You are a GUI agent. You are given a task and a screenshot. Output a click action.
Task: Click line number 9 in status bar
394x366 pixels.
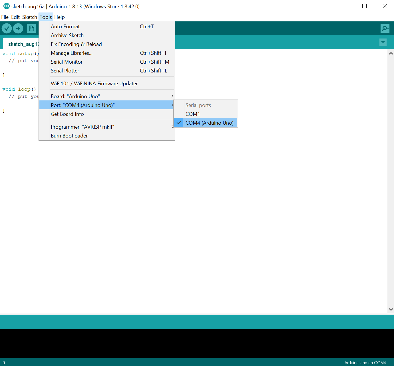(x=4, y=363)
